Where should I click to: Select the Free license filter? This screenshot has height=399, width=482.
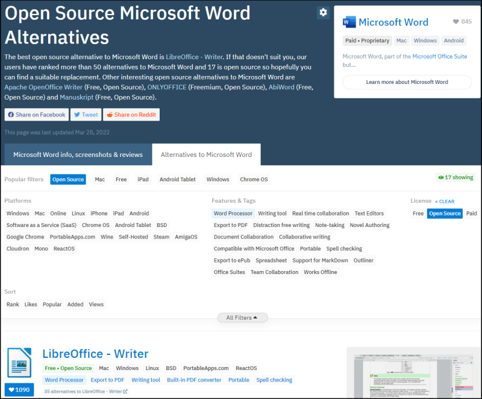418,213
